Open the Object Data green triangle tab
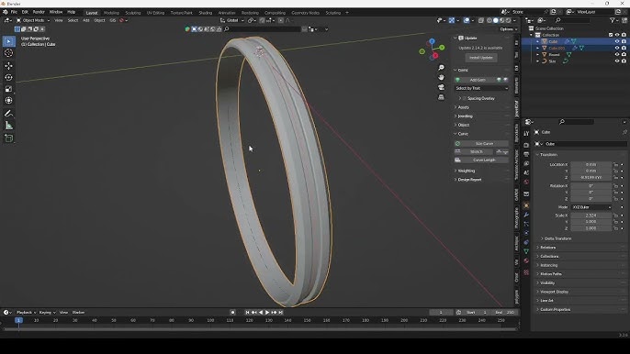The image size is (630, 354). (526, 251)
